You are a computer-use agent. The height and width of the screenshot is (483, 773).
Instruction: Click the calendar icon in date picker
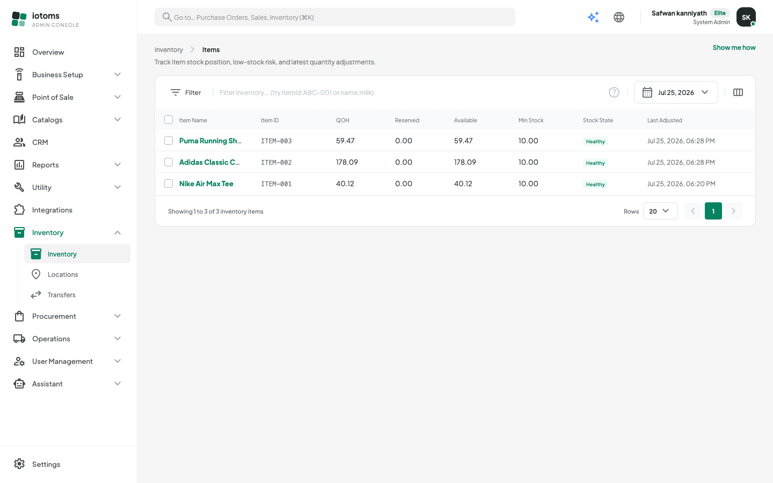pos(647,92)
